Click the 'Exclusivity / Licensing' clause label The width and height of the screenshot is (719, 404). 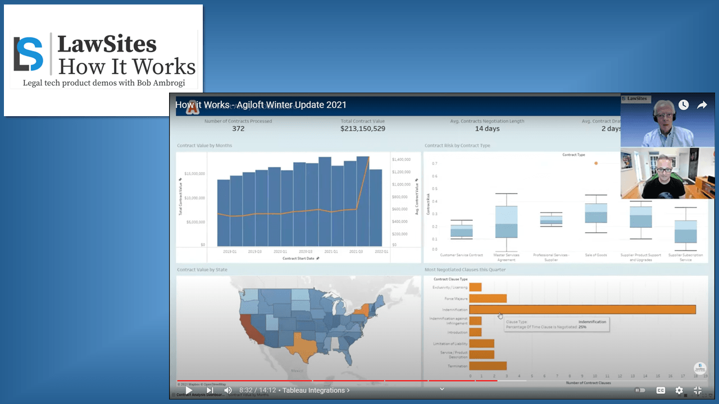[x=449, y=287]
